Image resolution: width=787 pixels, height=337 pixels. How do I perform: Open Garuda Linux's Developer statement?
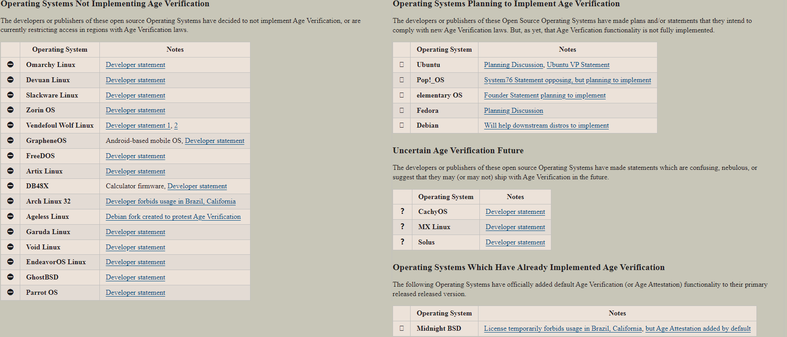135,232
